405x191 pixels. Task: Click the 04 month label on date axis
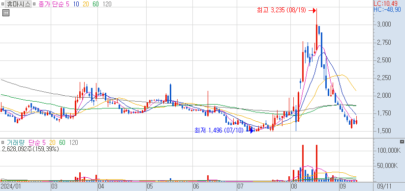point(101,186)
